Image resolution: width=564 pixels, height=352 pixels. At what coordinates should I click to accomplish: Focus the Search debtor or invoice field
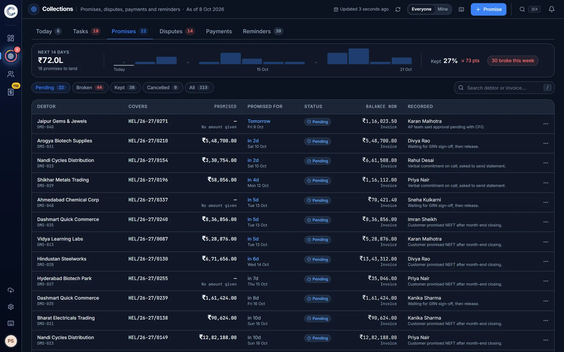click(x=504, y=88)
